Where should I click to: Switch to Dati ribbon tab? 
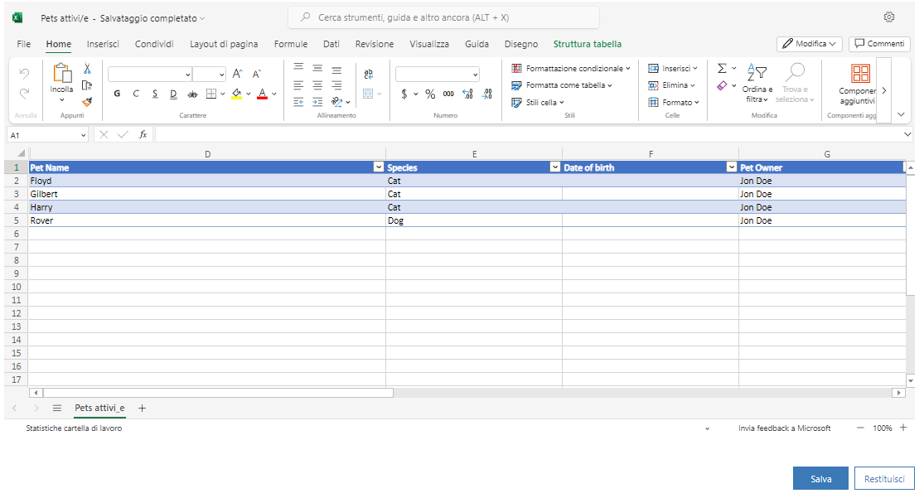(331, 44)
